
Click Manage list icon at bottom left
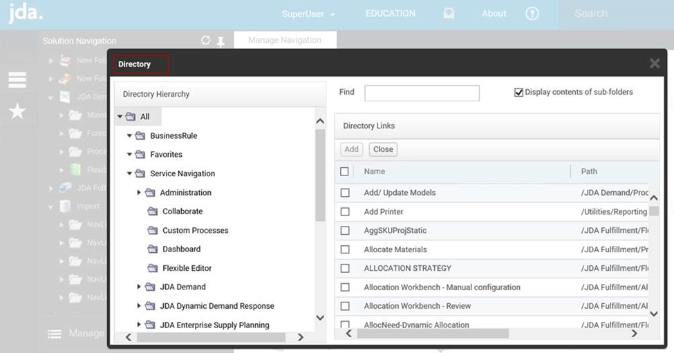coord(54,334)
